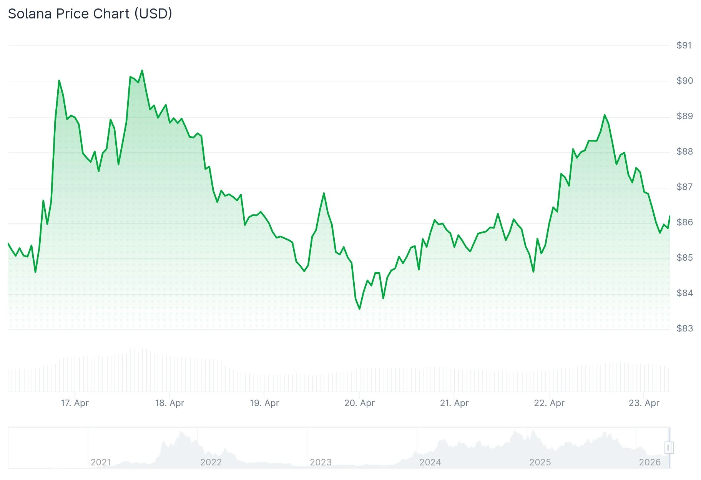Click the Solana Price Chart (USD) title
Screen dimensions: 701x480
90,14
